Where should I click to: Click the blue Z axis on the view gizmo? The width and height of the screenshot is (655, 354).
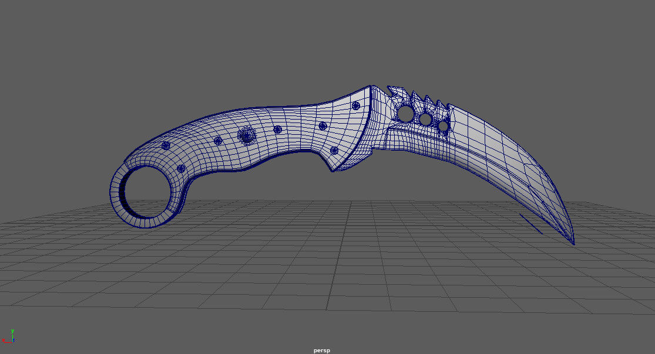click(14, 339)
